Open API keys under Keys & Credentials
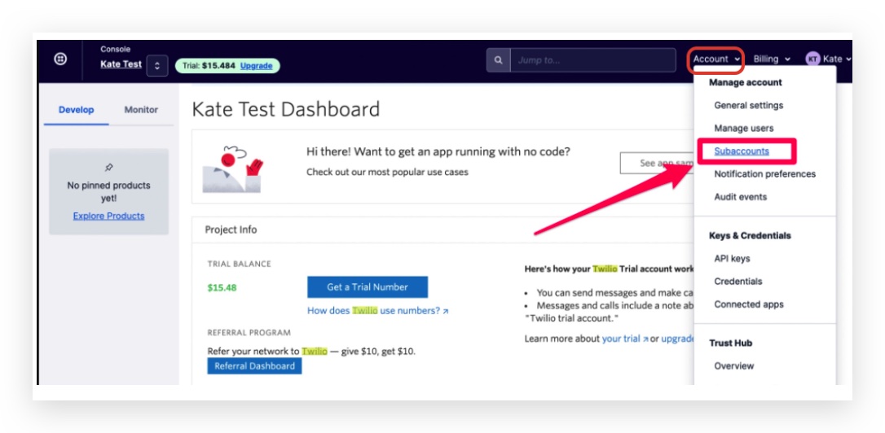This screenshot has width=885, height=433. 732,259
